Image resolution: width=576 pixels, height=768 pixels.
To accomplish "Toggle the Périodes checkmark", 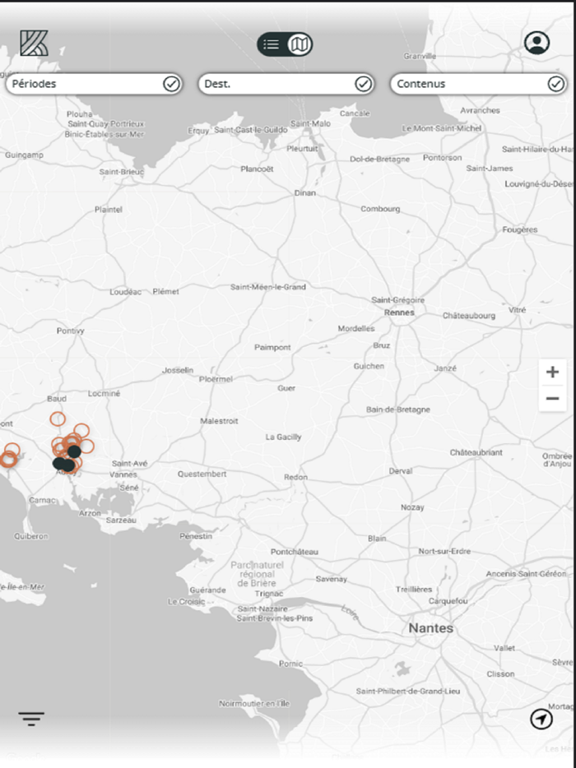I will [171, 84].
